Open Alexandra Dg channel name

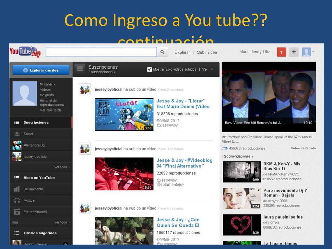tap(34, 145)
